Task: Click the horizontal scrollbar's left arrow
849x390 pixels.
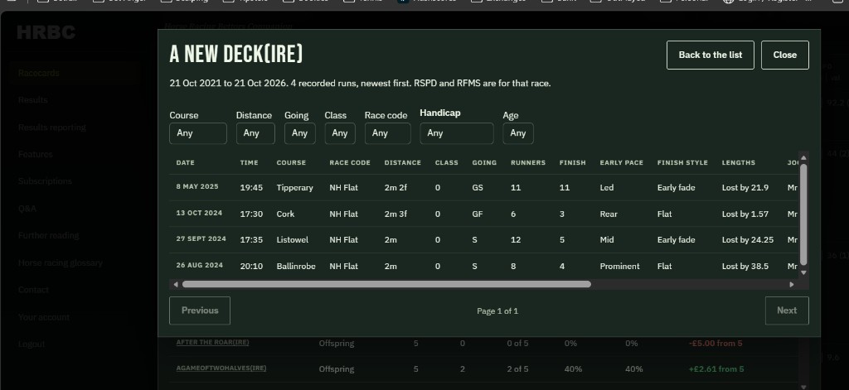Action: 176,284
